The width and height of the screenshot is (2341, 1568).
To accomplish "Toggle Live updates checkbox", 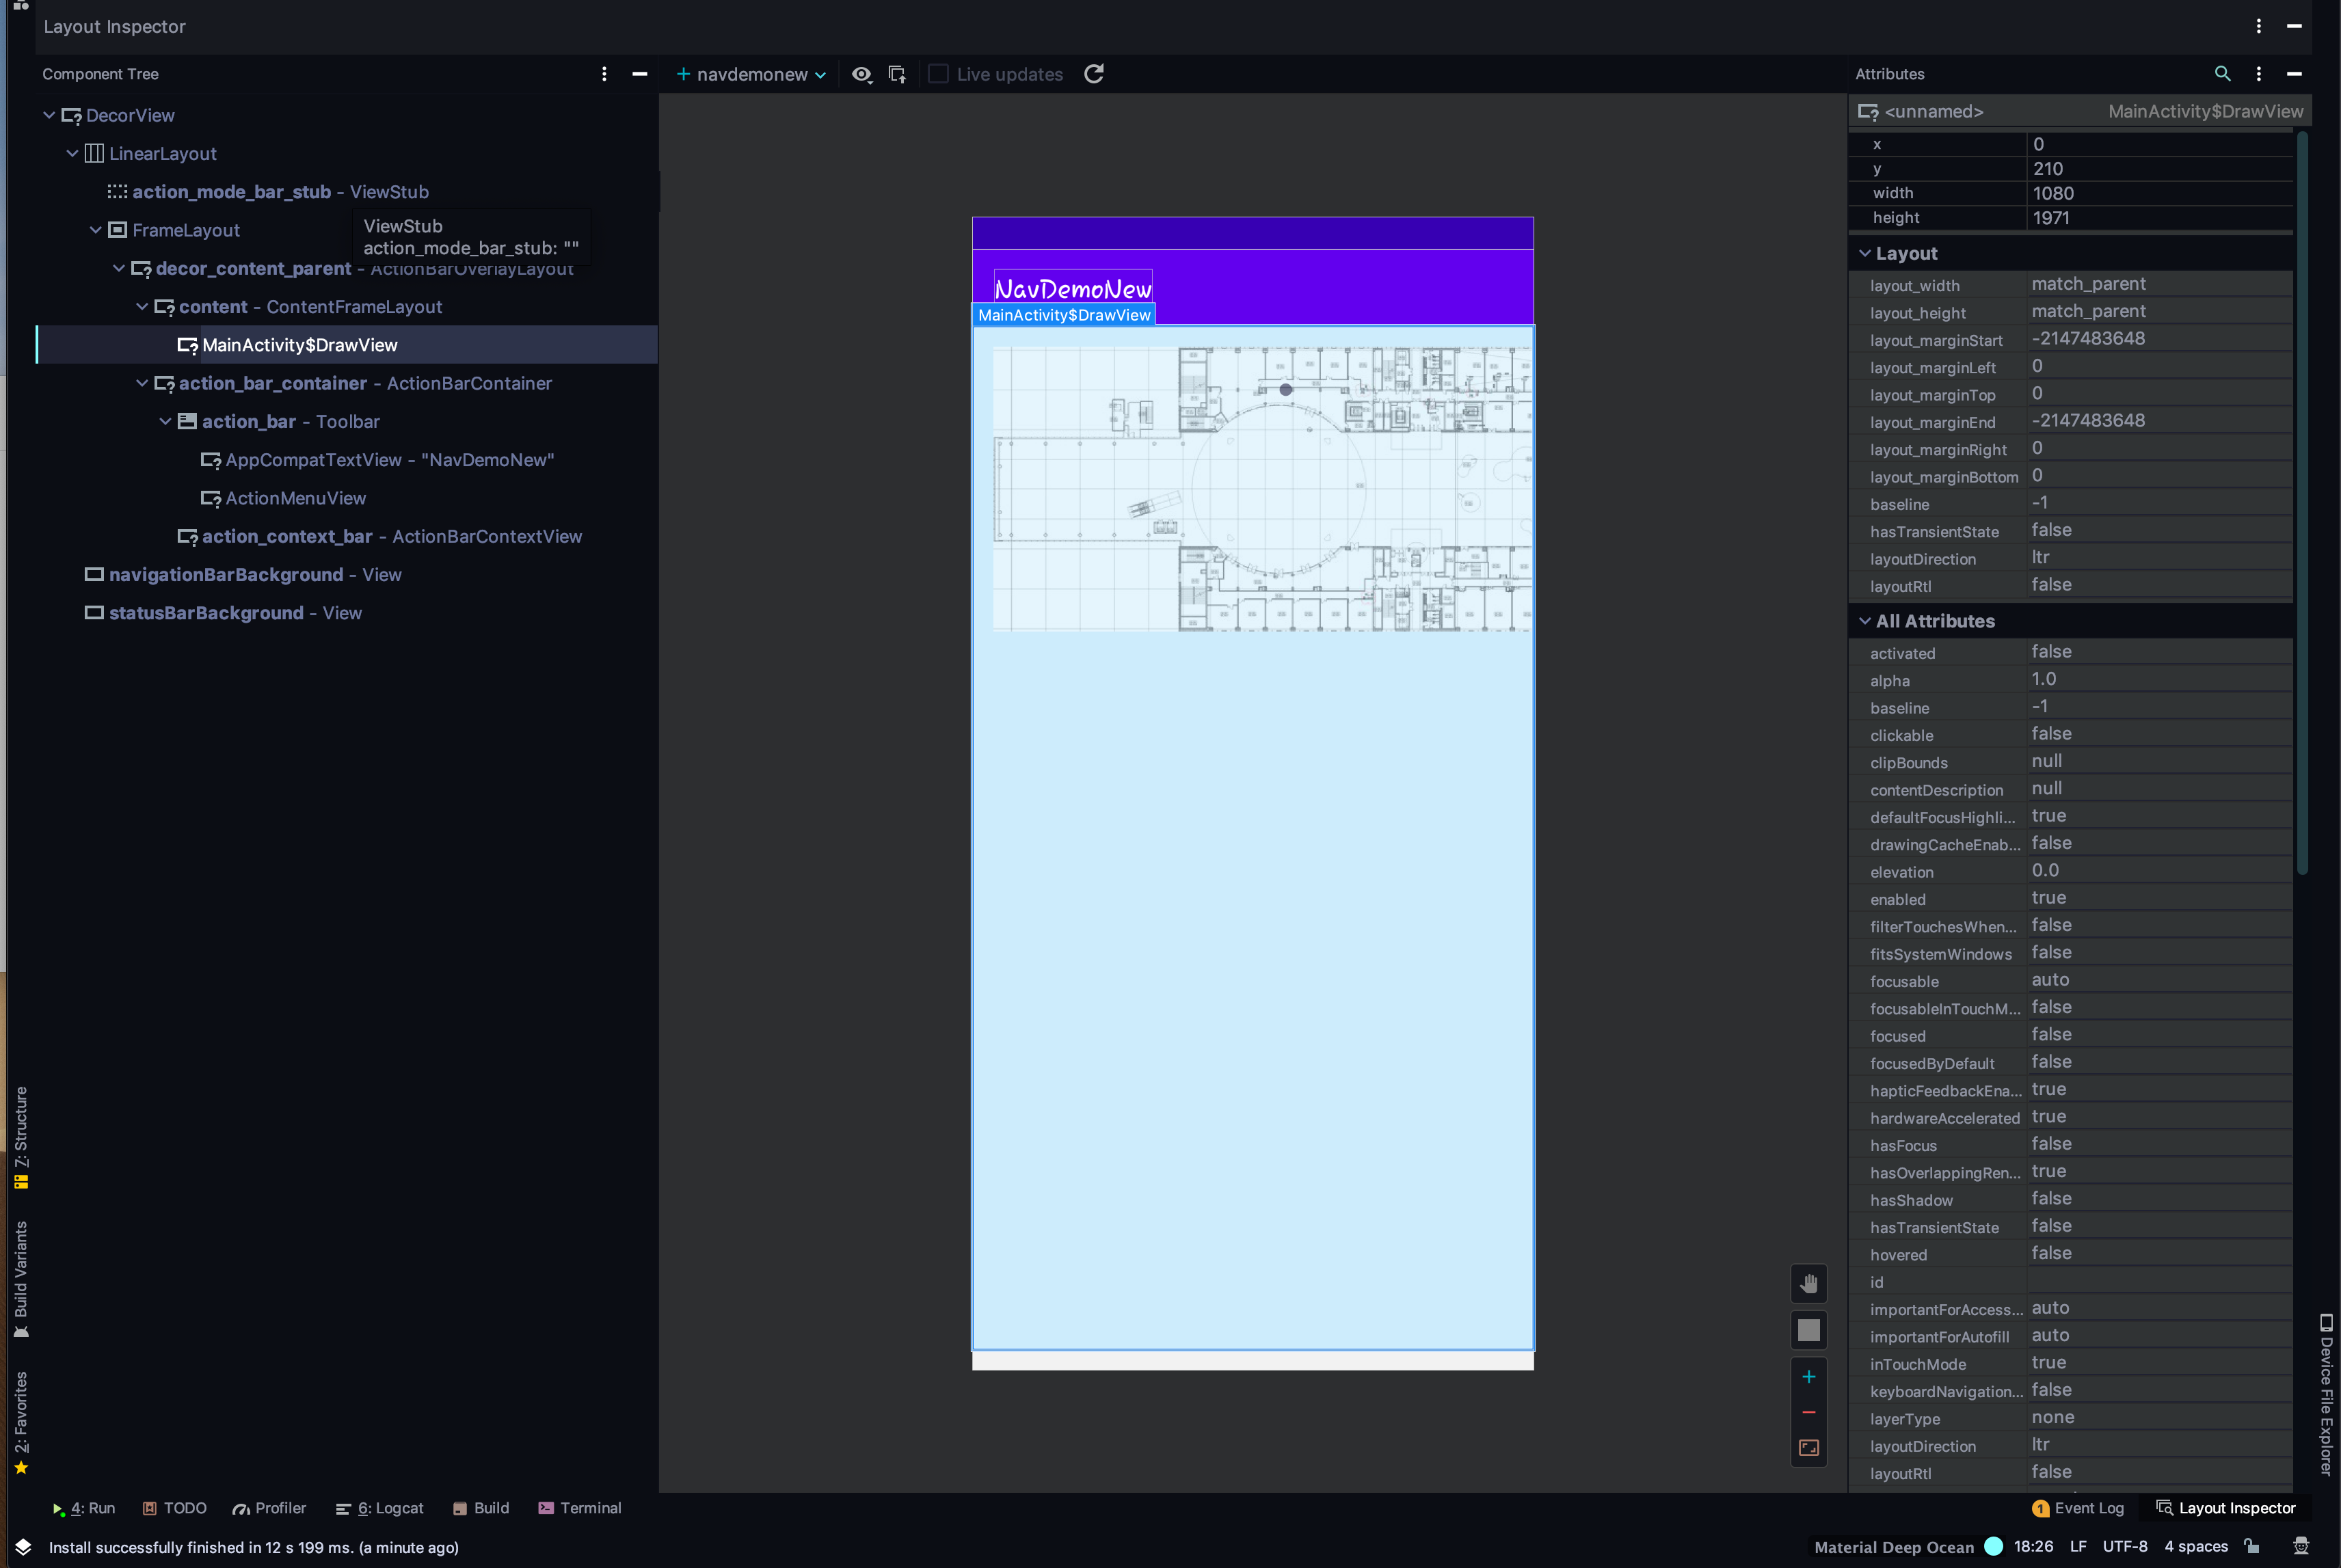I will pos(938,74).
